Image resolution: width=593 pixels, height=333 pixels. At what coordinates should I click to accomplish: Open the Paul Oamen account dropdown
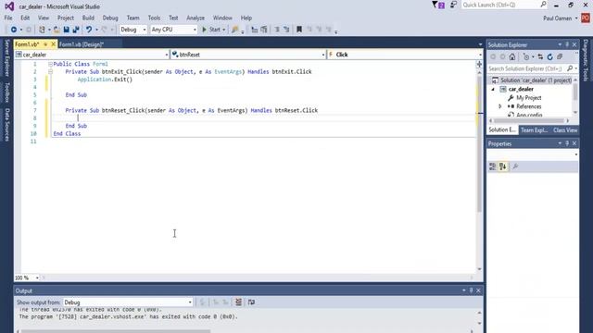tap(561, 18)
